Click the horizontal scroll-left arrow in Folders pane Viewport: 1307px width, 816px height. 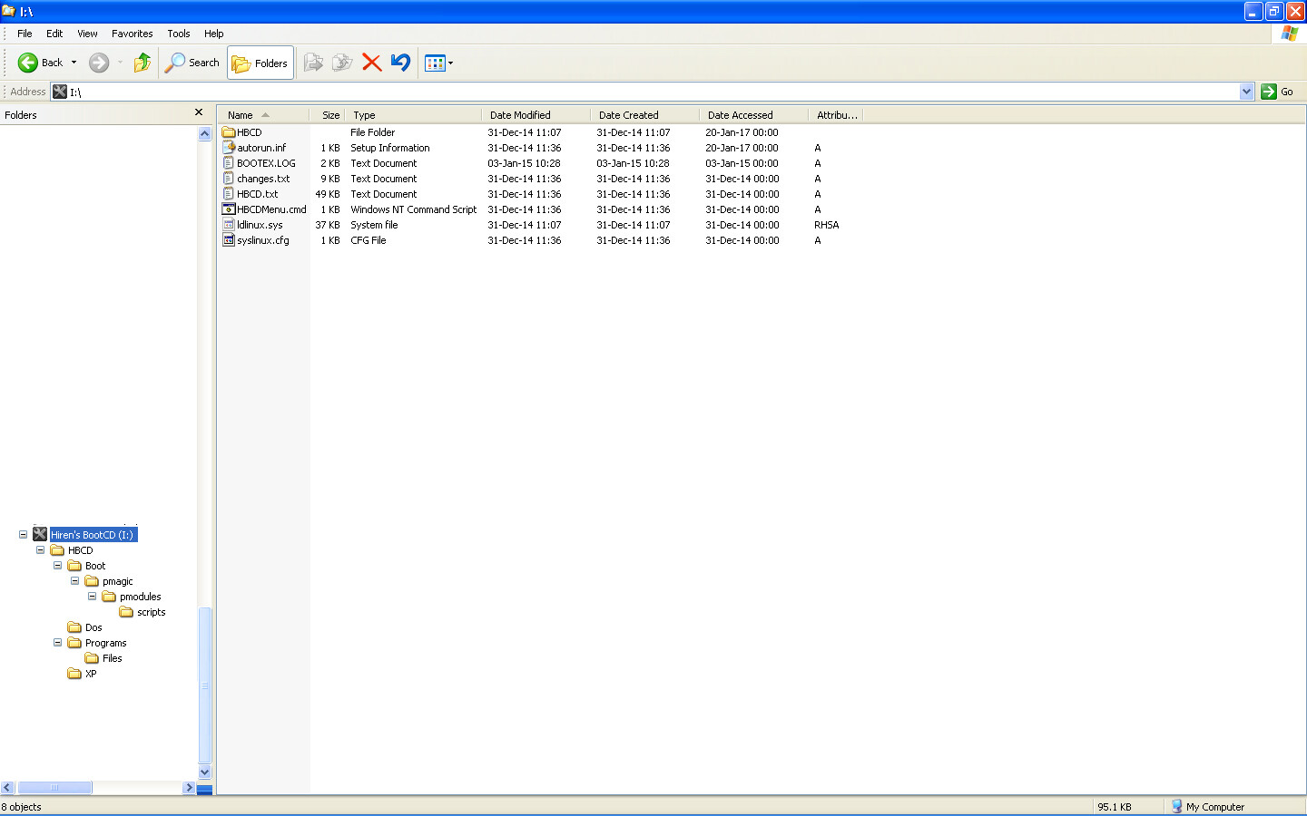pos(7,788)
